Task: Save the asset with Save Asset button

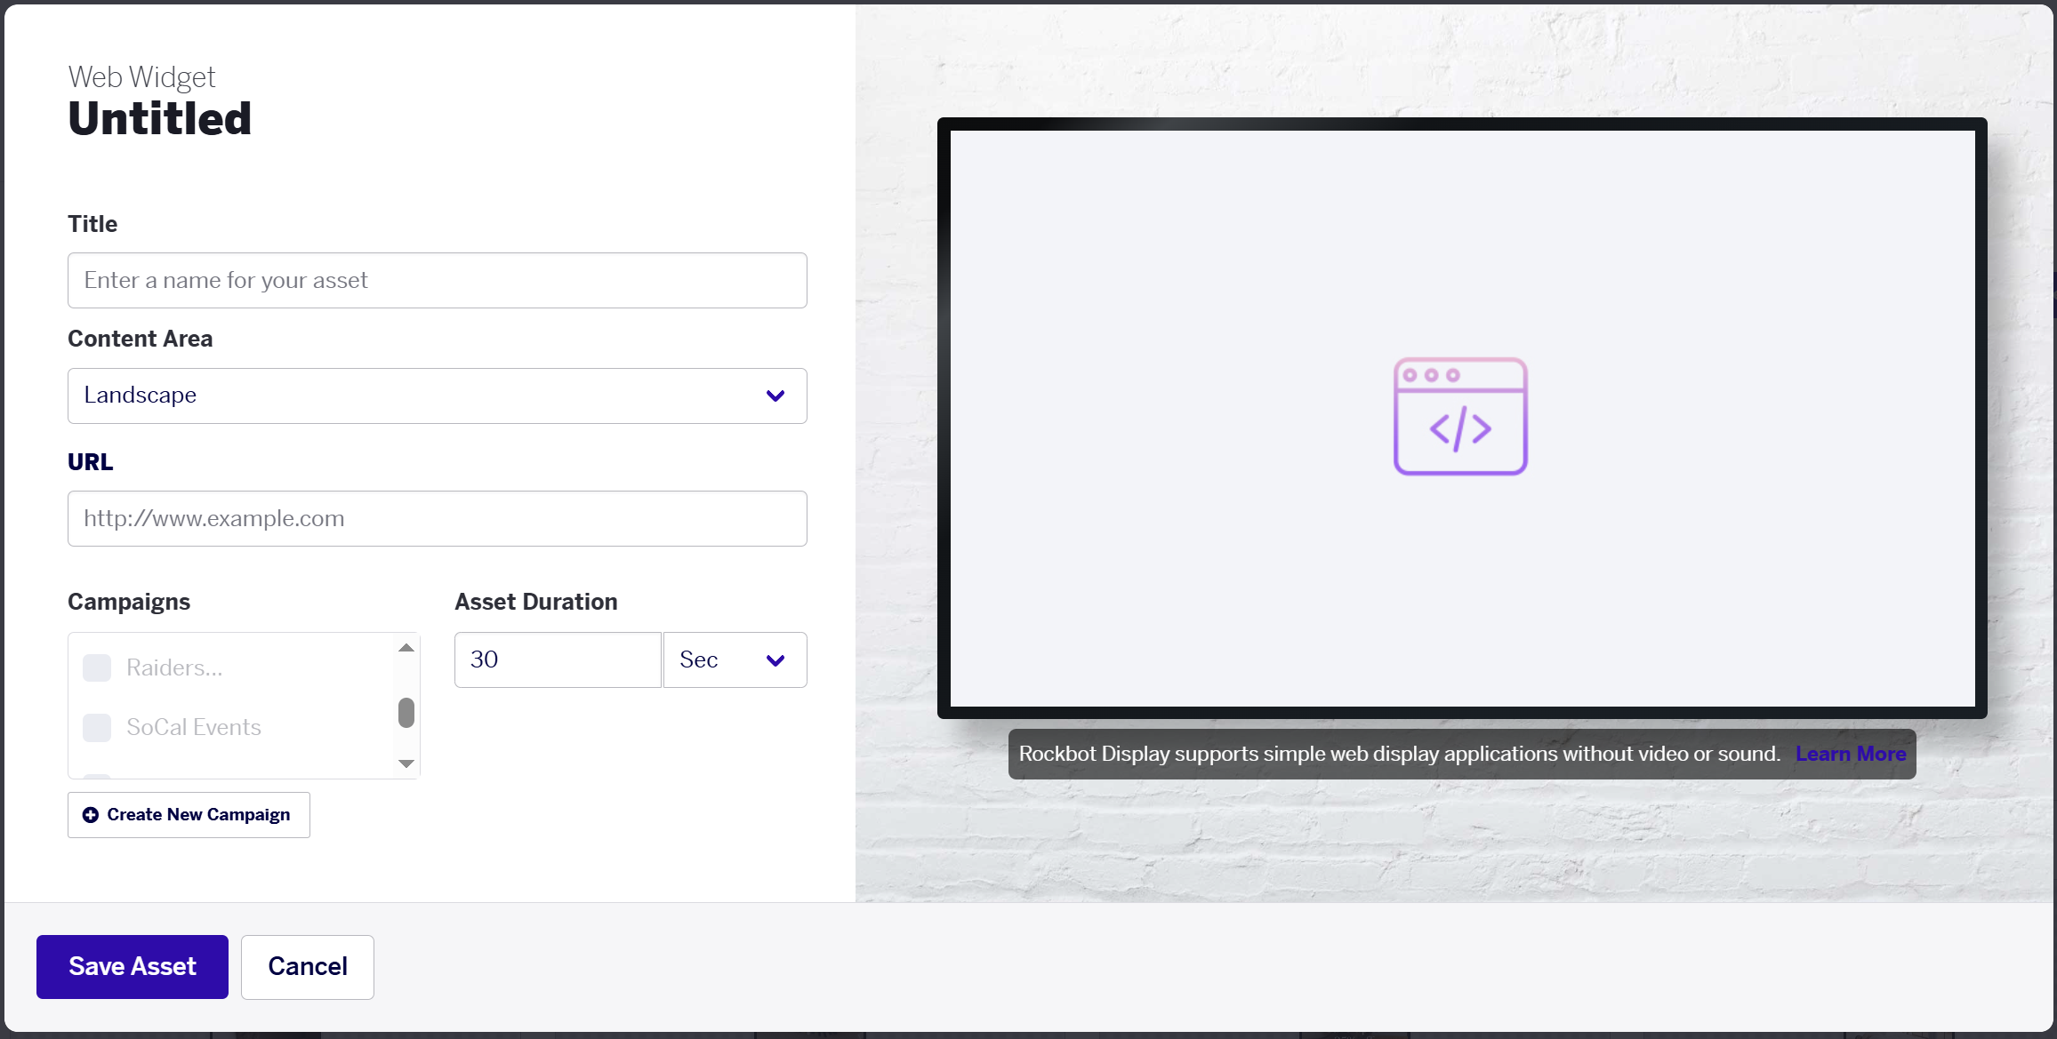Action: (133, 967)
